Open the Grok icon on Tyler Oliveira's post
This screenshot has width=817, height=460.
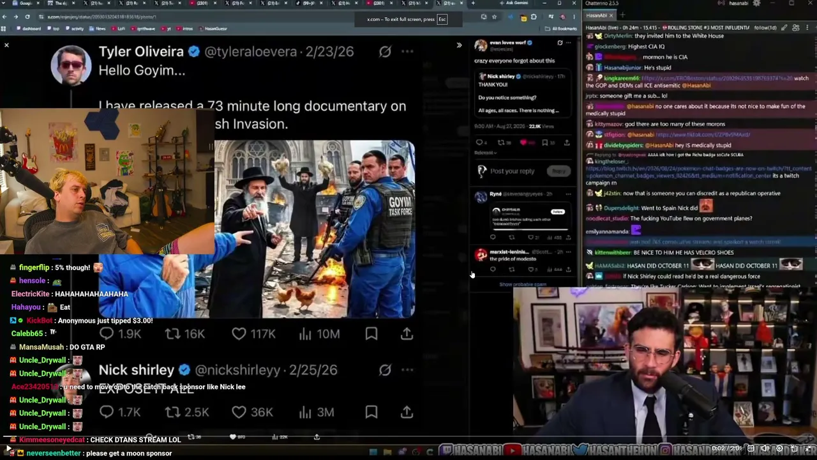[385, 52]
